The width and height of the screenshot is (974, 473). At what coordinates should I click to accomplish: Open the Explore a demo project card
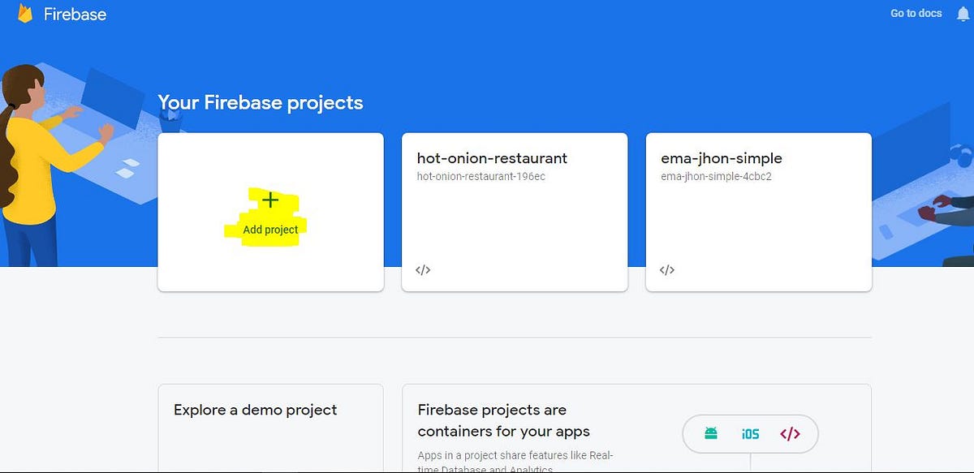point(254,410)
